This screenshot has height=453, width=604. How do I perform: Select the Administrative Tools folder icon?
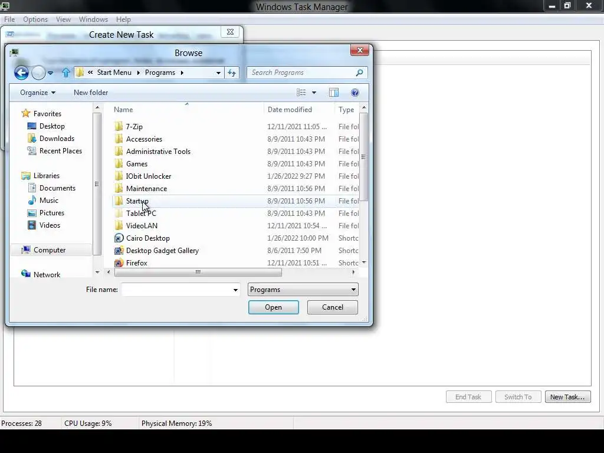click(x=119, y=151)
